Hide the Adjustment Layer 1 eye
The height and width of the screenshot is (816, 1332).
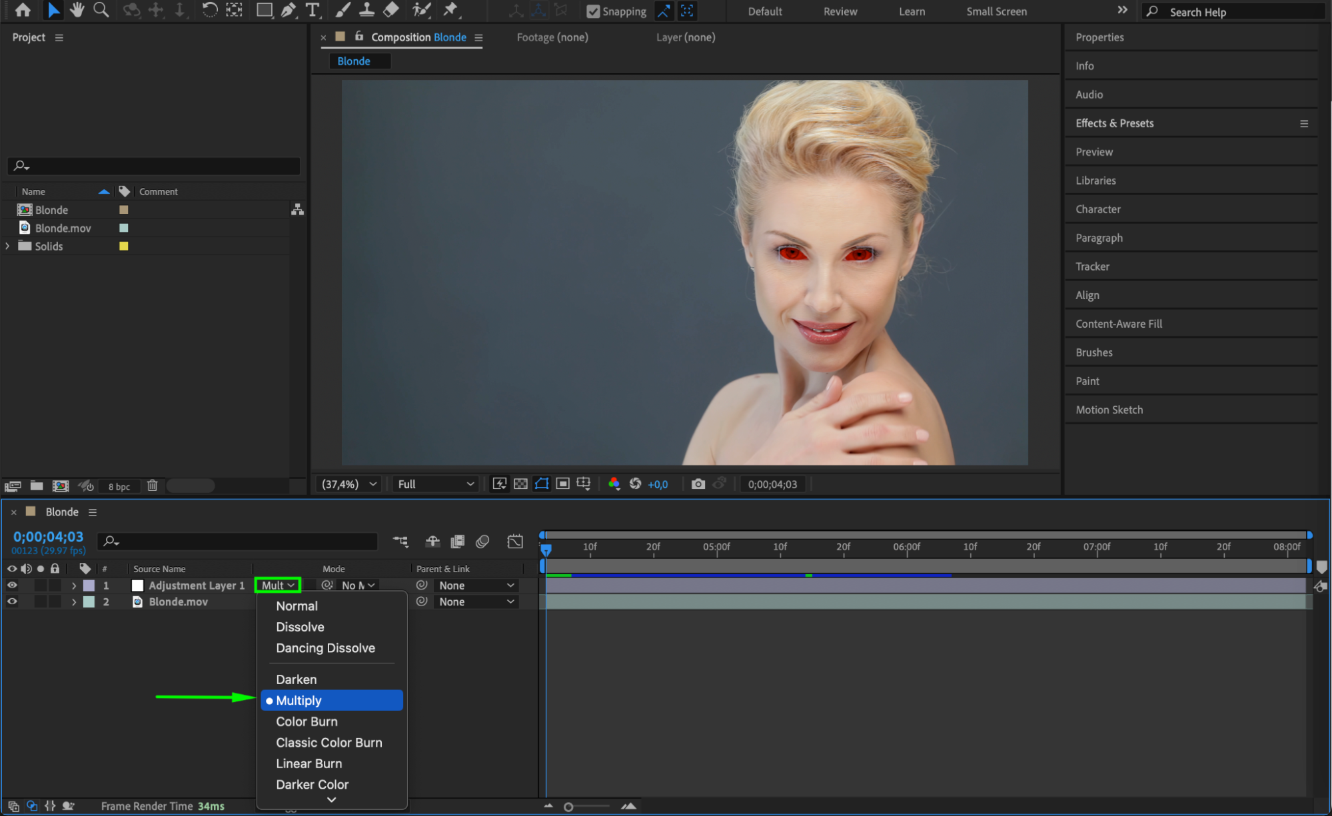tap(12, 586)
